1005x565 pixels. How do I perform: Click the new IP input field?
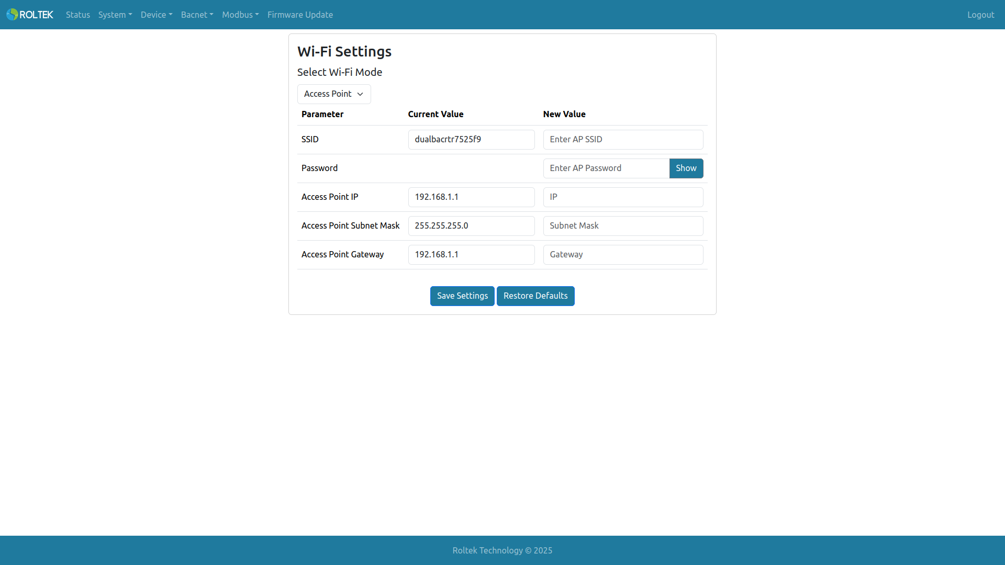tap(623, 197)
